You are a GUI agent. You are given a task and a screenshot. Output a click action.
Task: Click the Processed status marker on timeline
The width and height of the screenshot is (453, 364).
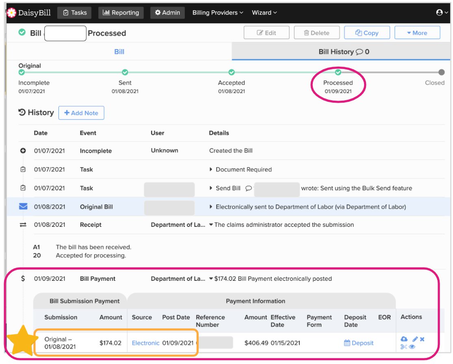[x=338, y=72]
